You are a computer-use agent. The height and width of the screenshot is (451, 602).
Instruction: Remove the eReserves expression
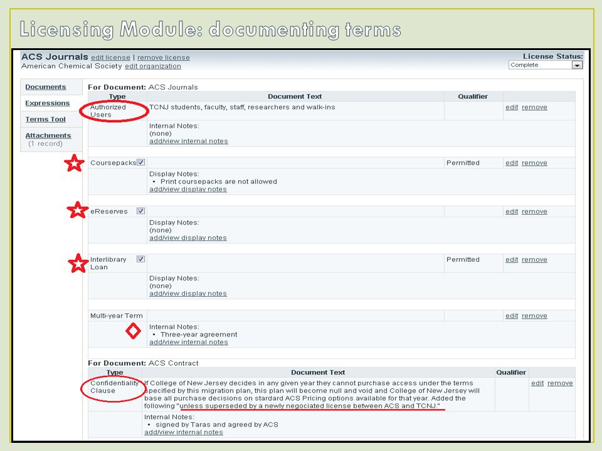(x=534, y=212)
